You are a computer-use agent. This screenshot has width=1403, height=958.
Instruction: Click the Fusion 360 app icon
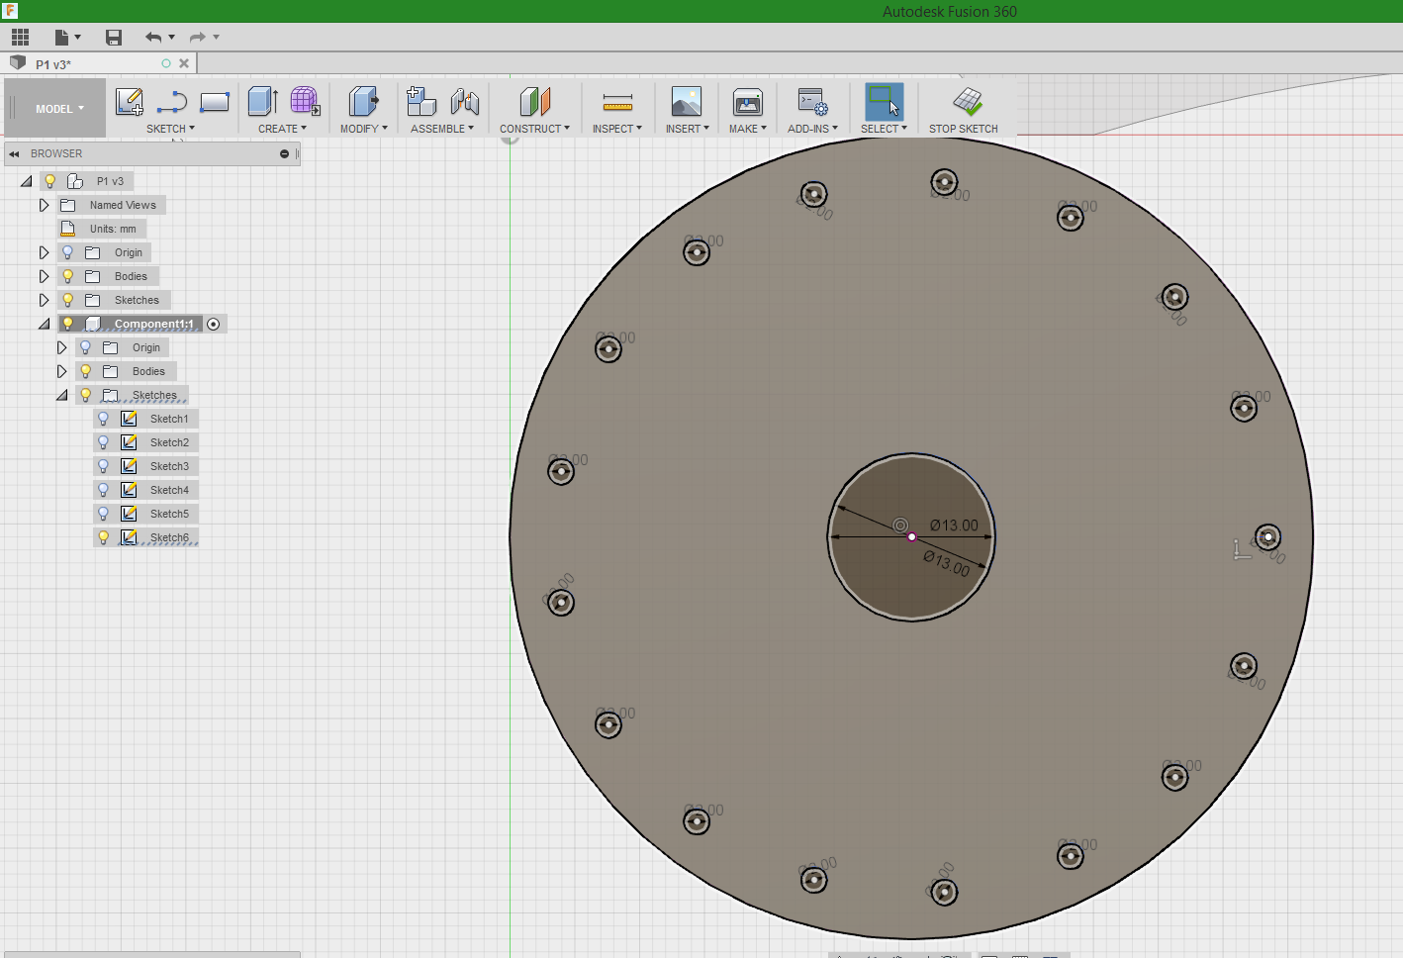(10, 11)
